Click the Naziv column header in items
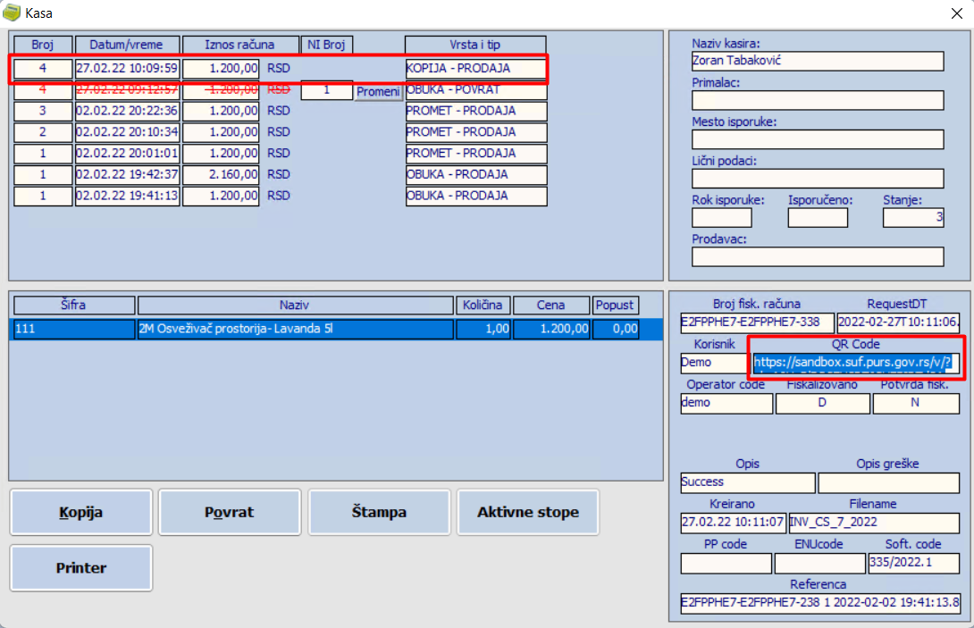This screenshot has height=628, width=974. pos(295,305)
